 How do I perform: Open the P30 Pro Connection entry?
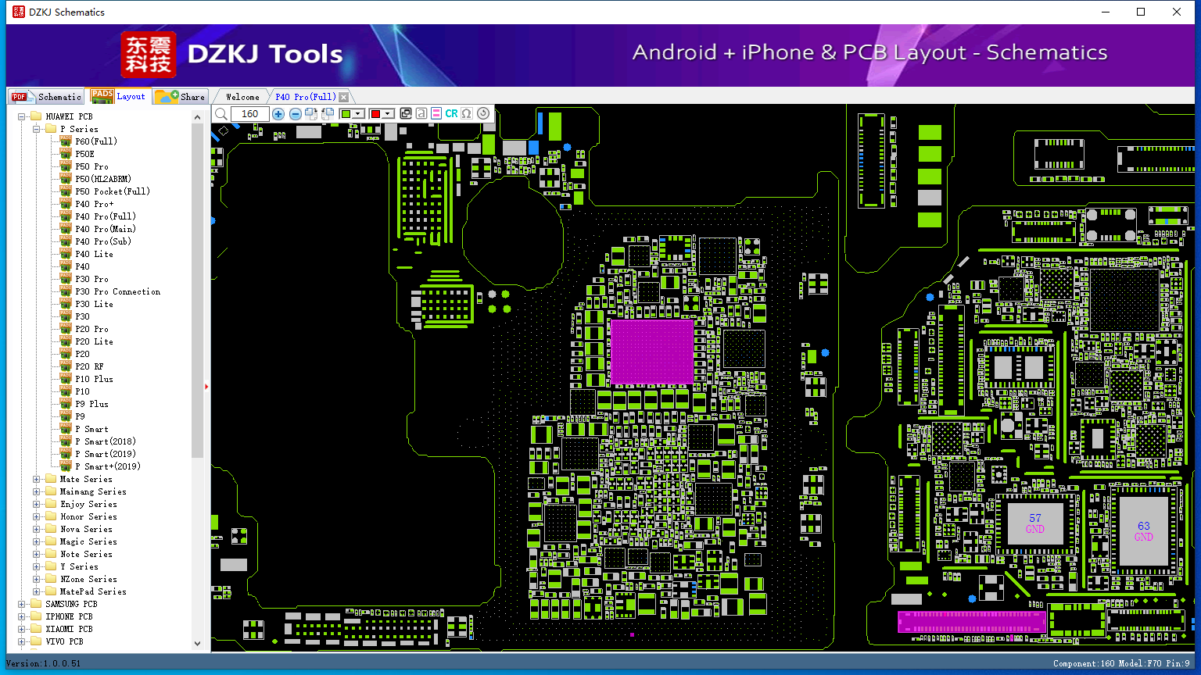pyautogui.click(x=118, y=291)
